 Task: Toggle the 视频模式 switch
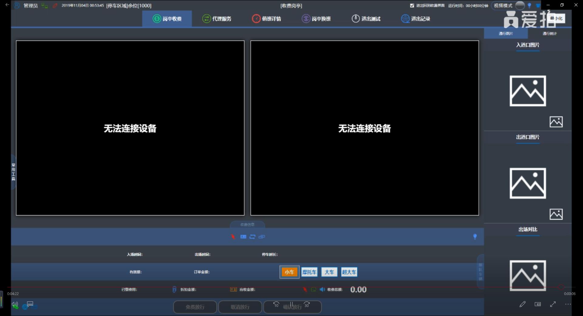(520, 5)
